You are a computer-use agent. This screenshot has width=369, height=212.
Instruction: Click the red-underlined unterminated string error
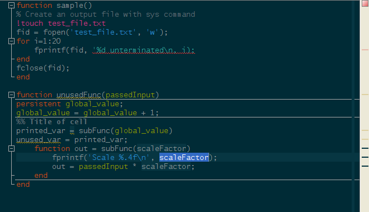pos(144,50)
